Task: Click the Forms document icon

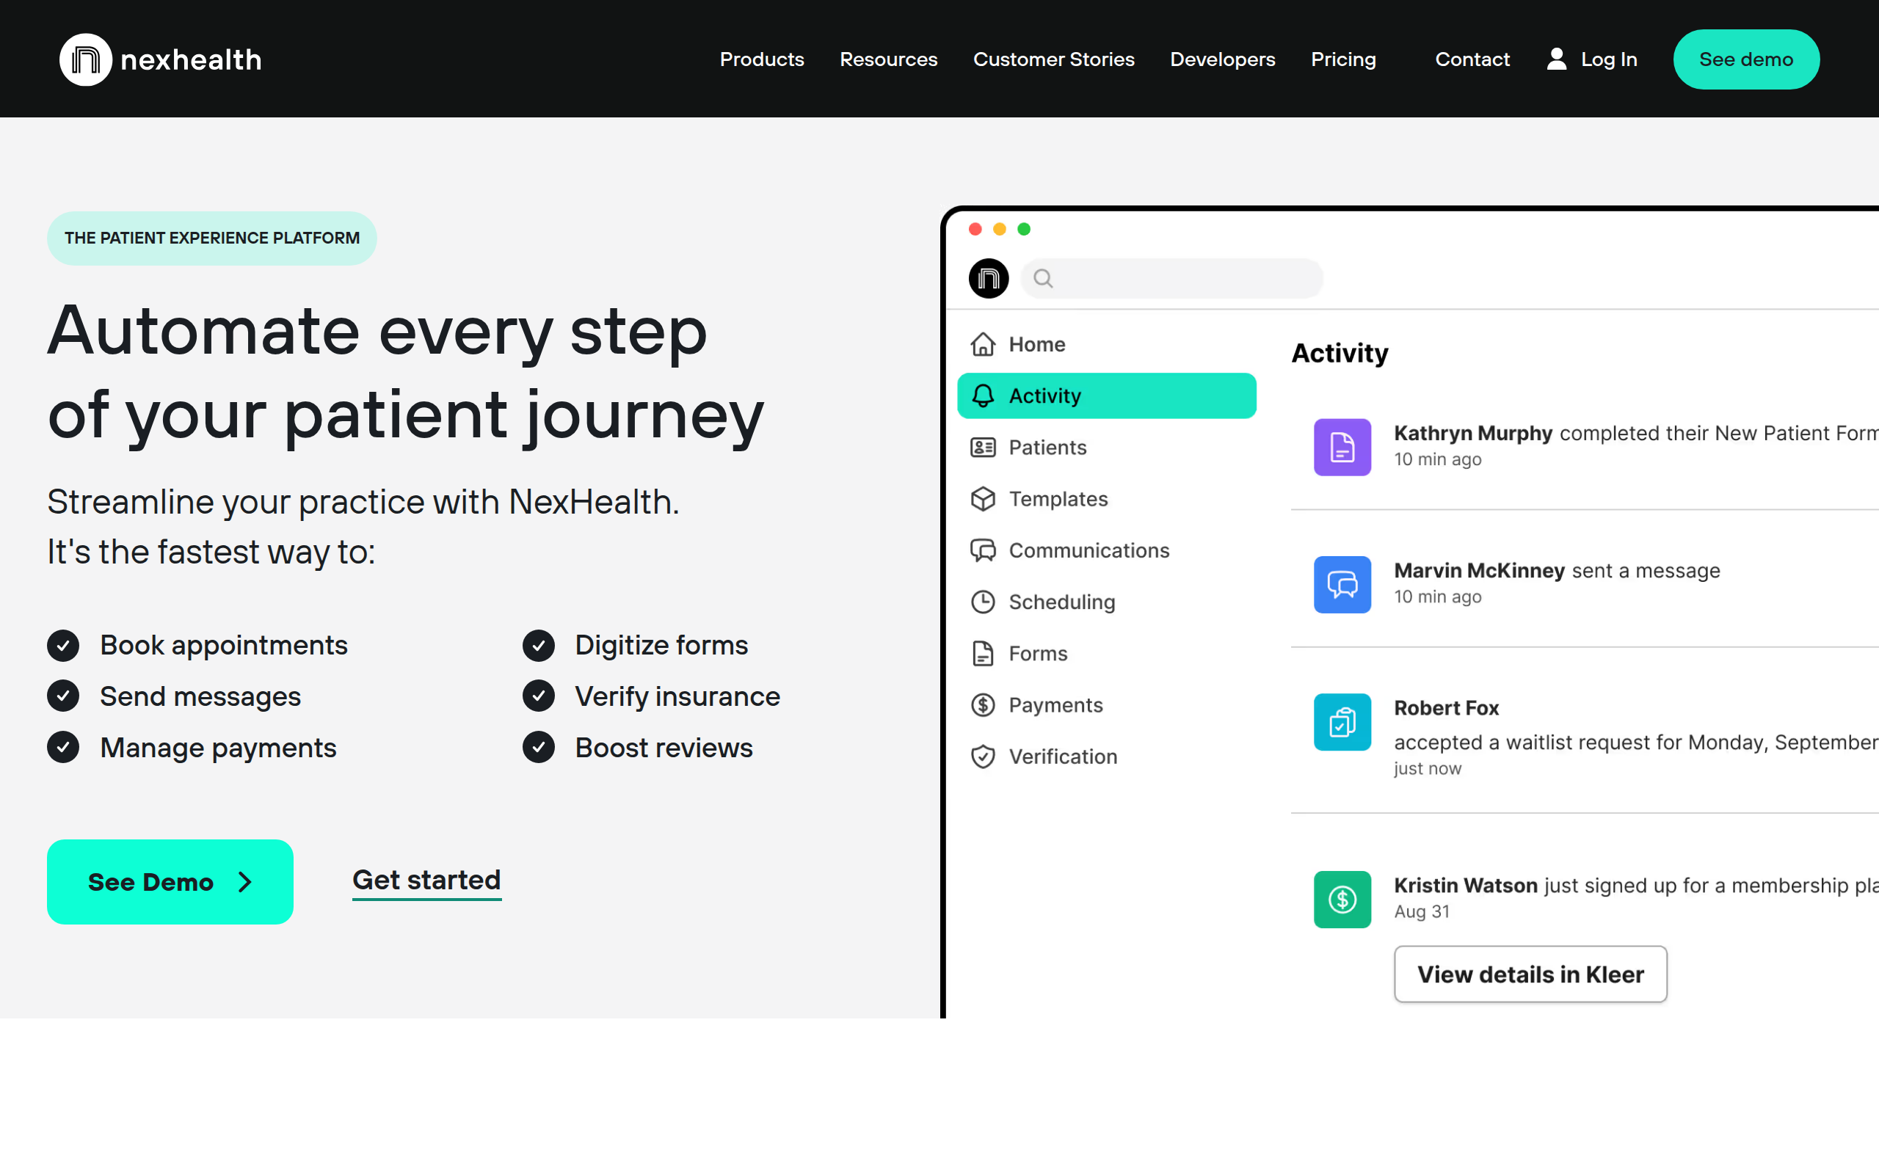Action: coord(983,653)
